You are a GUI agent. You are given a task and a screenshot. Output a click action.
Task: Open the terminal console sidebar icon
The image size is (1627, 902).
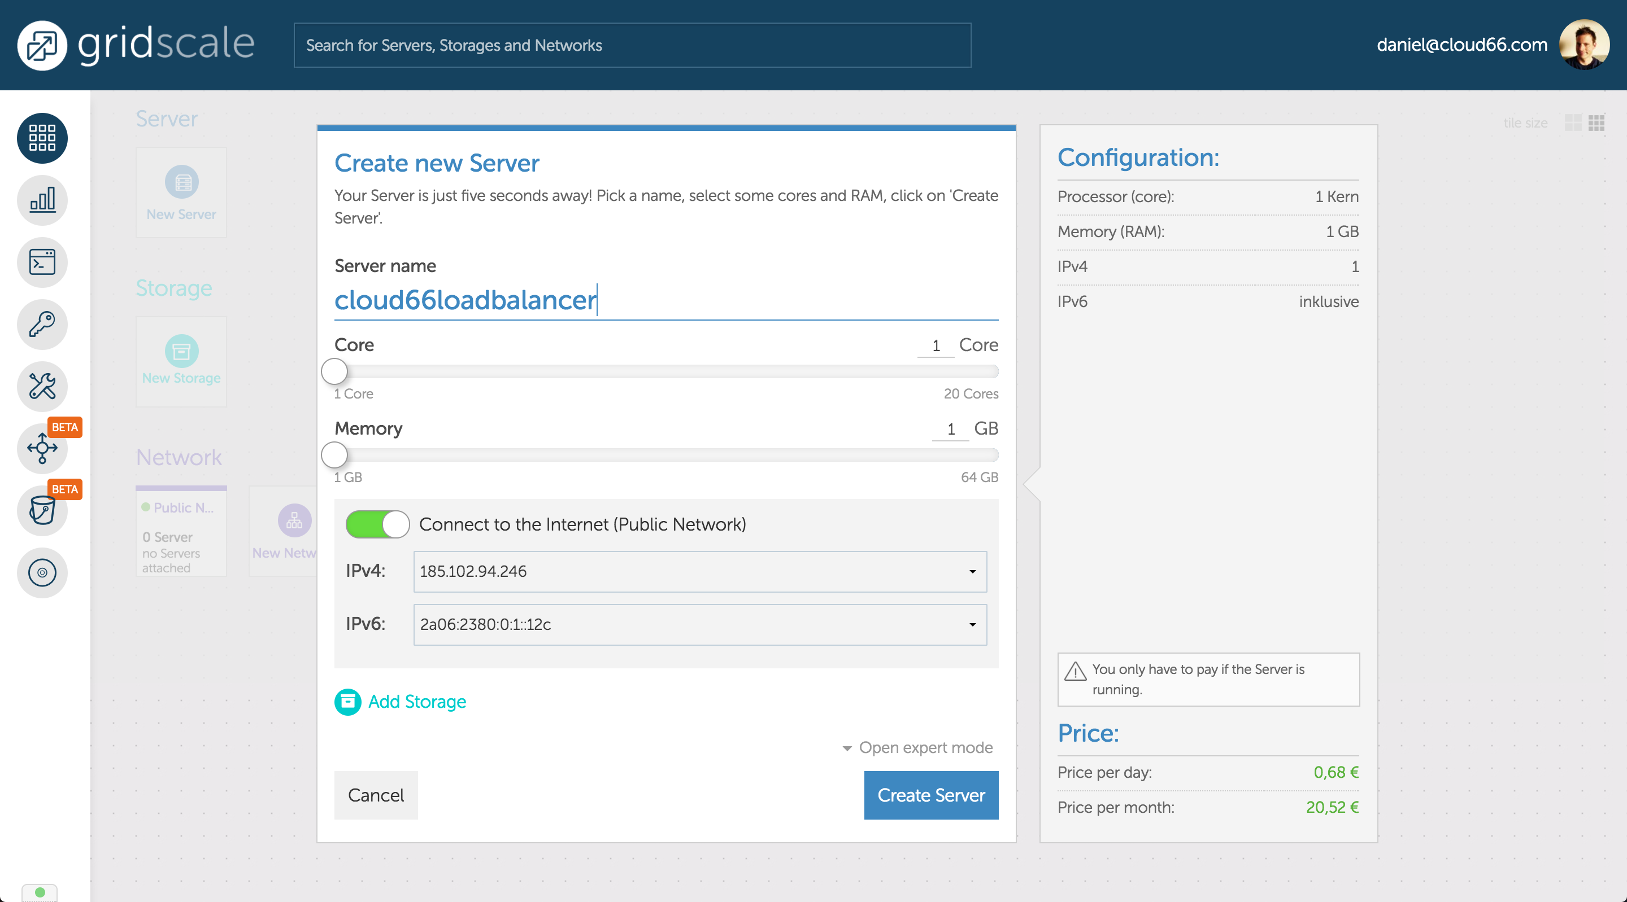click(x=42, y=262)
